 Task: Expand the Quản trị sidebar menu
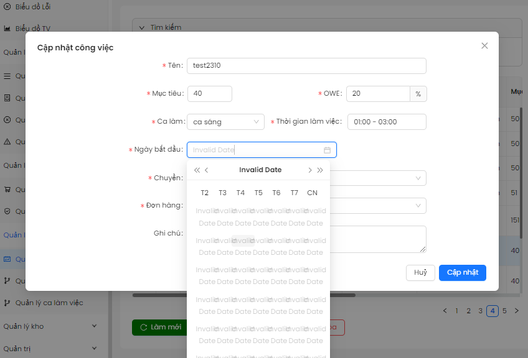click(x=95, y=349)
